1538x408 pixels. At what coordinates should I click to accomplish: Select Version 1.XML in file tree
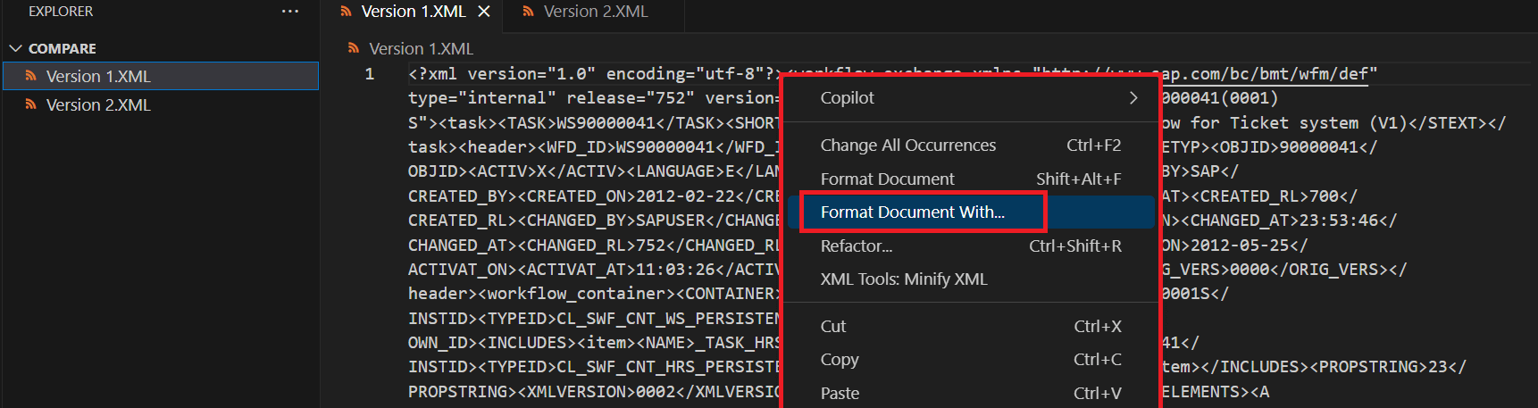(x=98, y=77)
